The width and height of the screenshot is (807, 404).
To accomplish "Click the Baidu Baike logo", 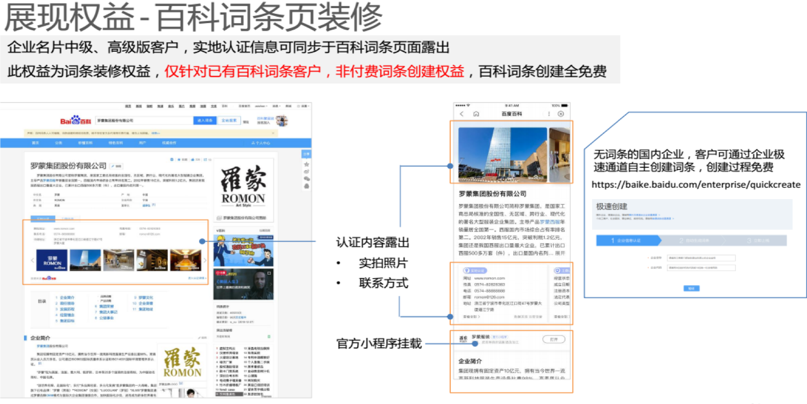I will tap(75, 121).
